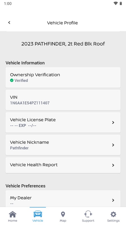Switch to the Map tab label
The image size is (126, 225).
tap(63, 221)
